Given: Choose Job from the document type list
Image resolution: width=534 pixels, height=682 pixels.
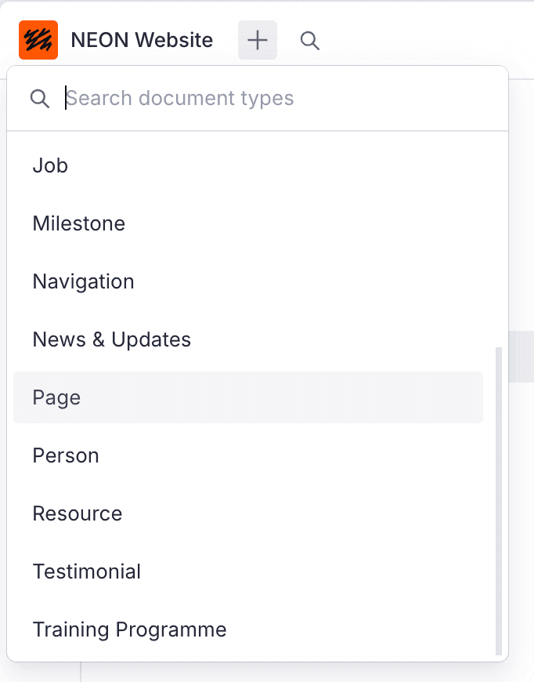Looking at the screenshot, I should click(x=49, y=165).
